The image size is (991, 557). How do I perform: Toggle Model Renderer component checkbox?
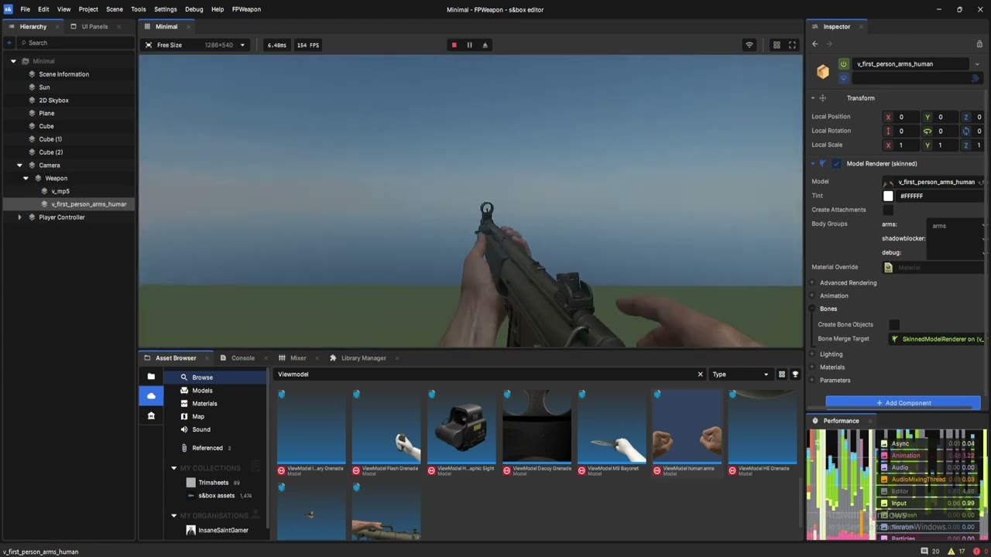click(836, 163)
